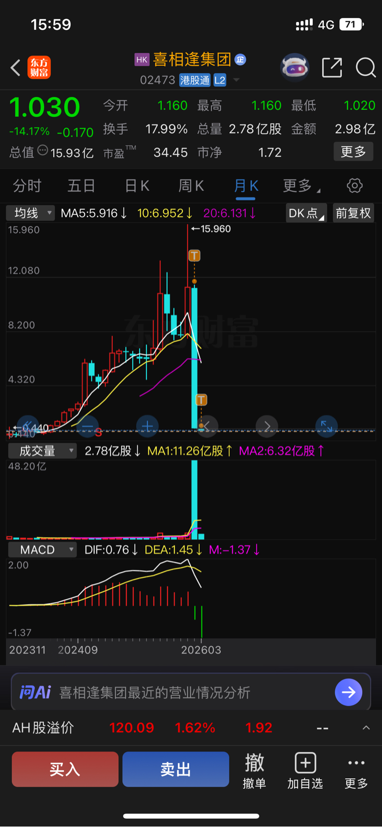
Task: Expand the 更多 chart period dropdown
Action: (x=301, y=186)
